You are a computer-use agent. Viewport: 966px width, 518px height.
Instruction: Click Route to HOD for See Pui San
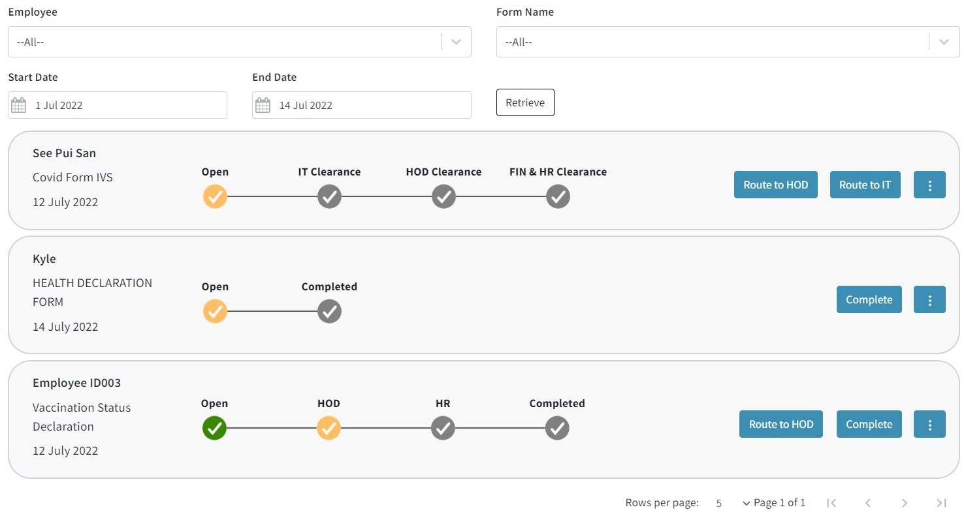pos(776,185)
